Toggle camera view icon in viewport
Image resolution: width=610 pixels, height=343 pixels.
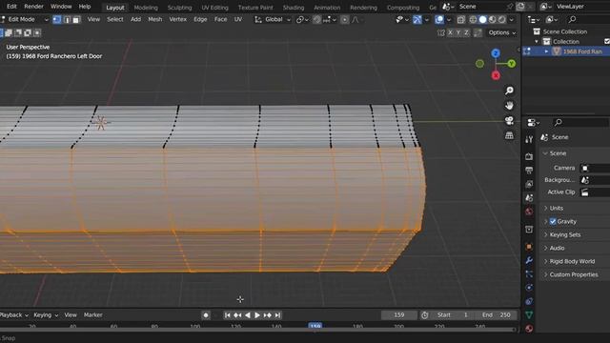[x=509, y=121]
